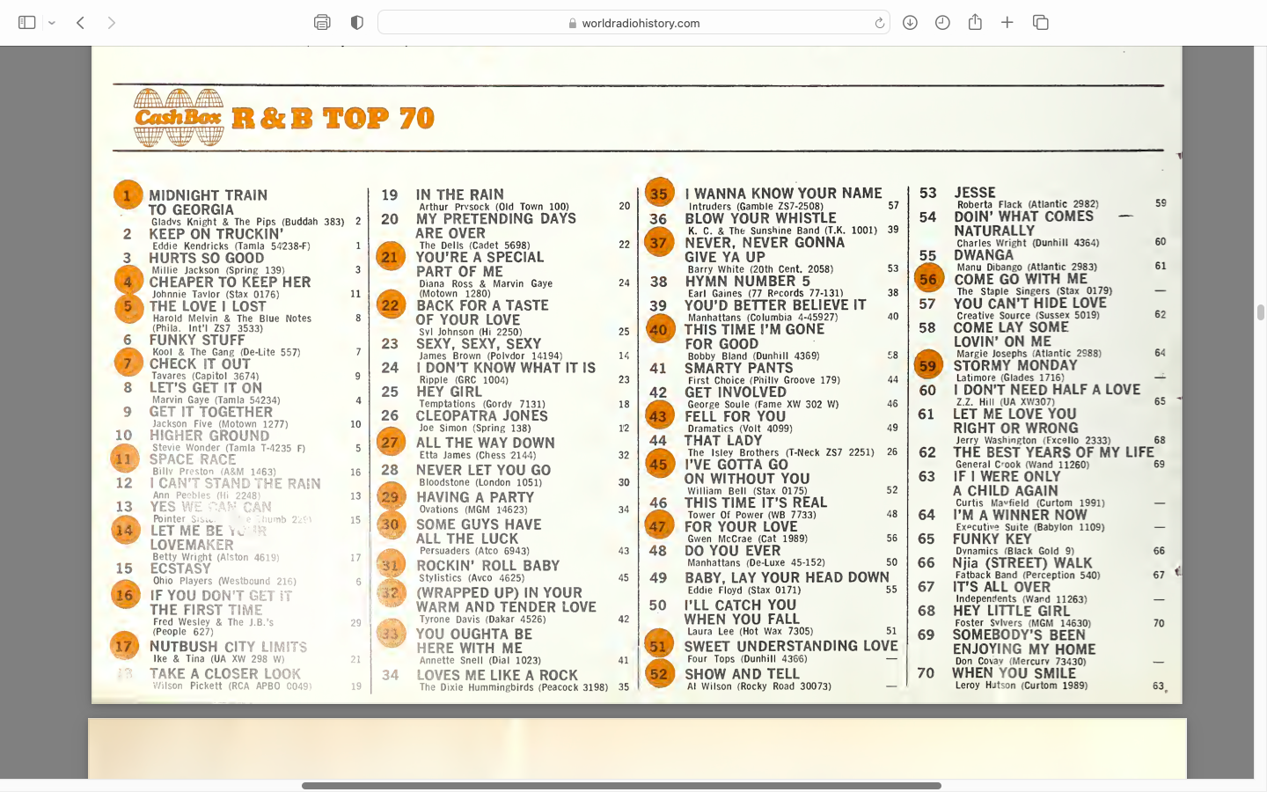Click 'I WANNA KNOW YOUR NAME' title
The width and height of the screenshot is (1267, 792).
click(x=783, y=193)
